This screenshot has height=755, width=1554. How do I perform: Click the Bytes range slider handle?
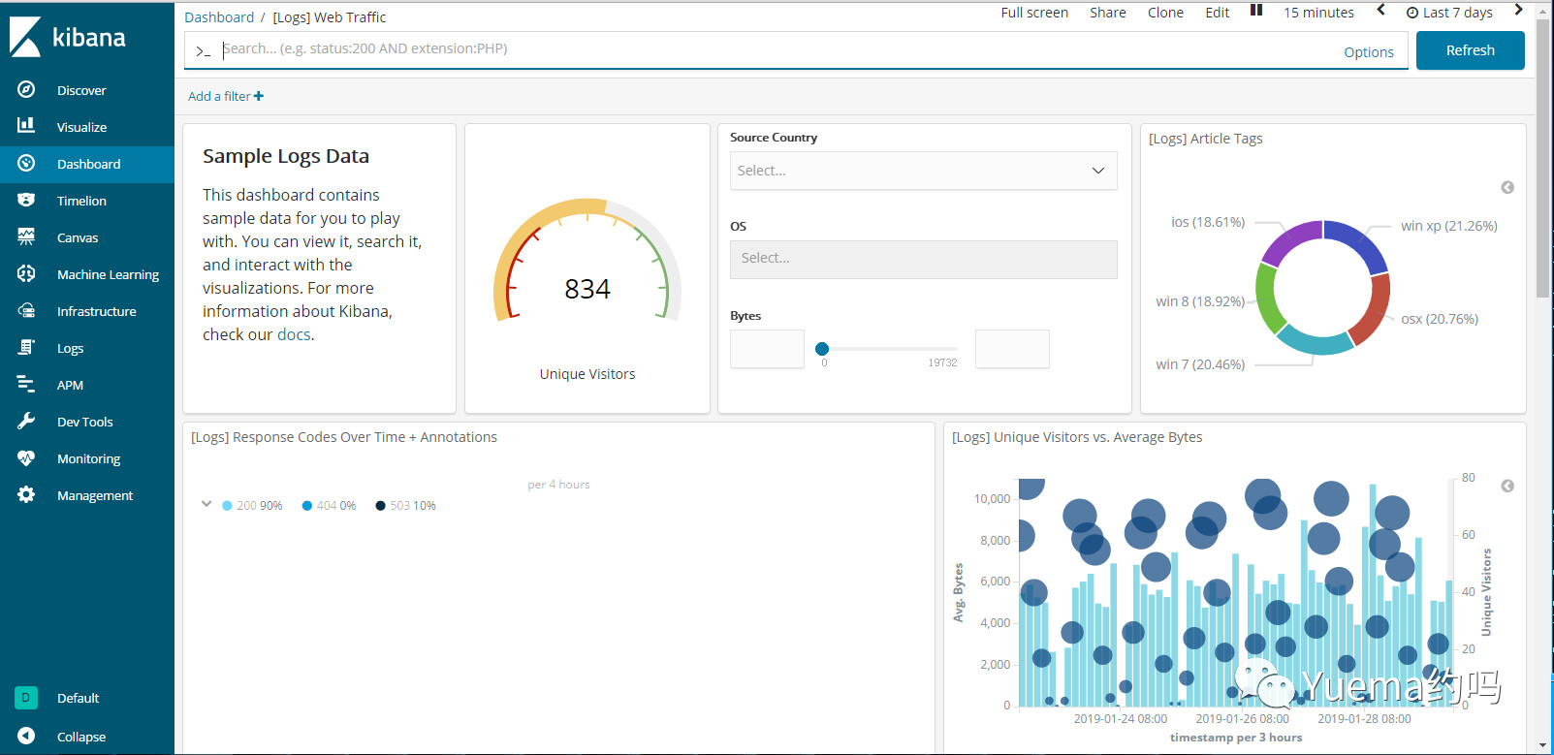point(822,349)
